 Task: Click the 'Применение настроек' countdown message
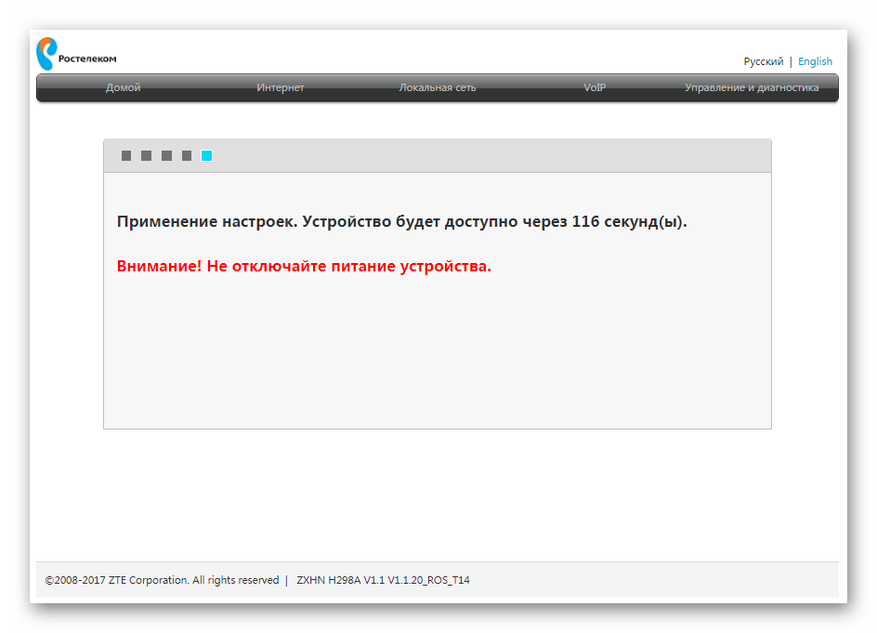[401, 221]
